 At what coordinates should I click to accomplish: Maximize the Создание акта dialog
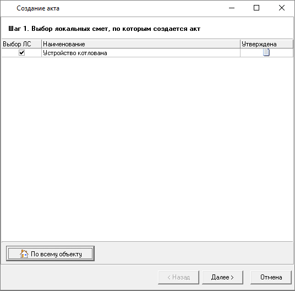click(x=256, y=8)
